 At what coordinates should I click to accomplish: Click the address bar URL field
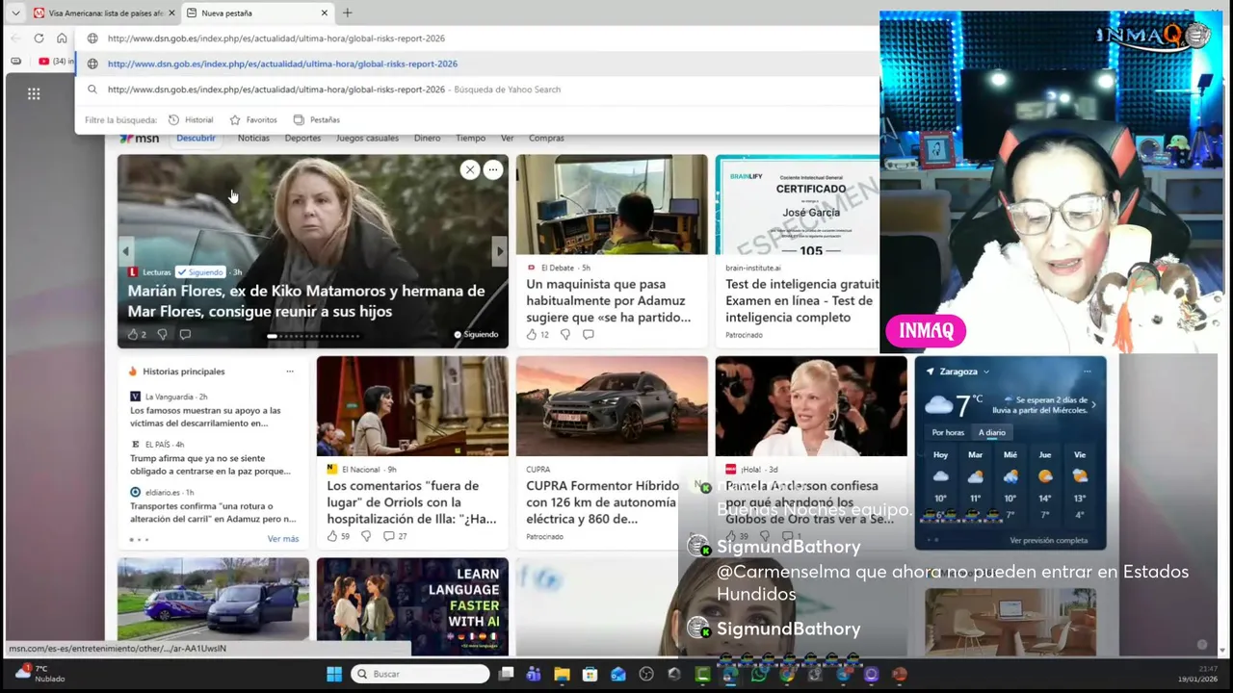coord(477,38)
